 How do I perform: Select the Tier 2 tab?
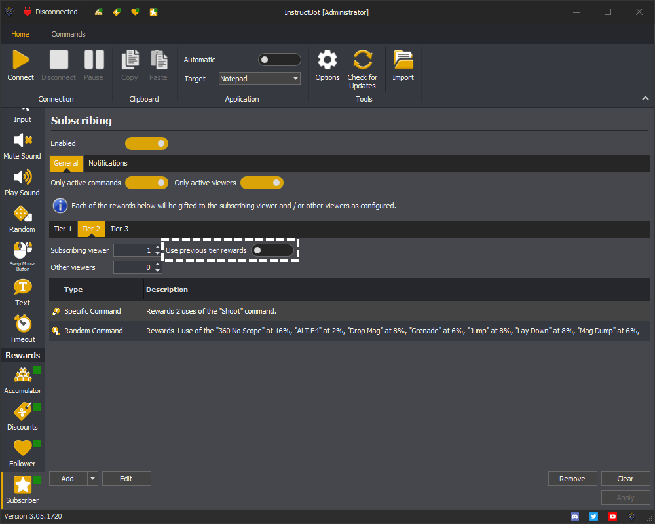(x=91, y=229)
